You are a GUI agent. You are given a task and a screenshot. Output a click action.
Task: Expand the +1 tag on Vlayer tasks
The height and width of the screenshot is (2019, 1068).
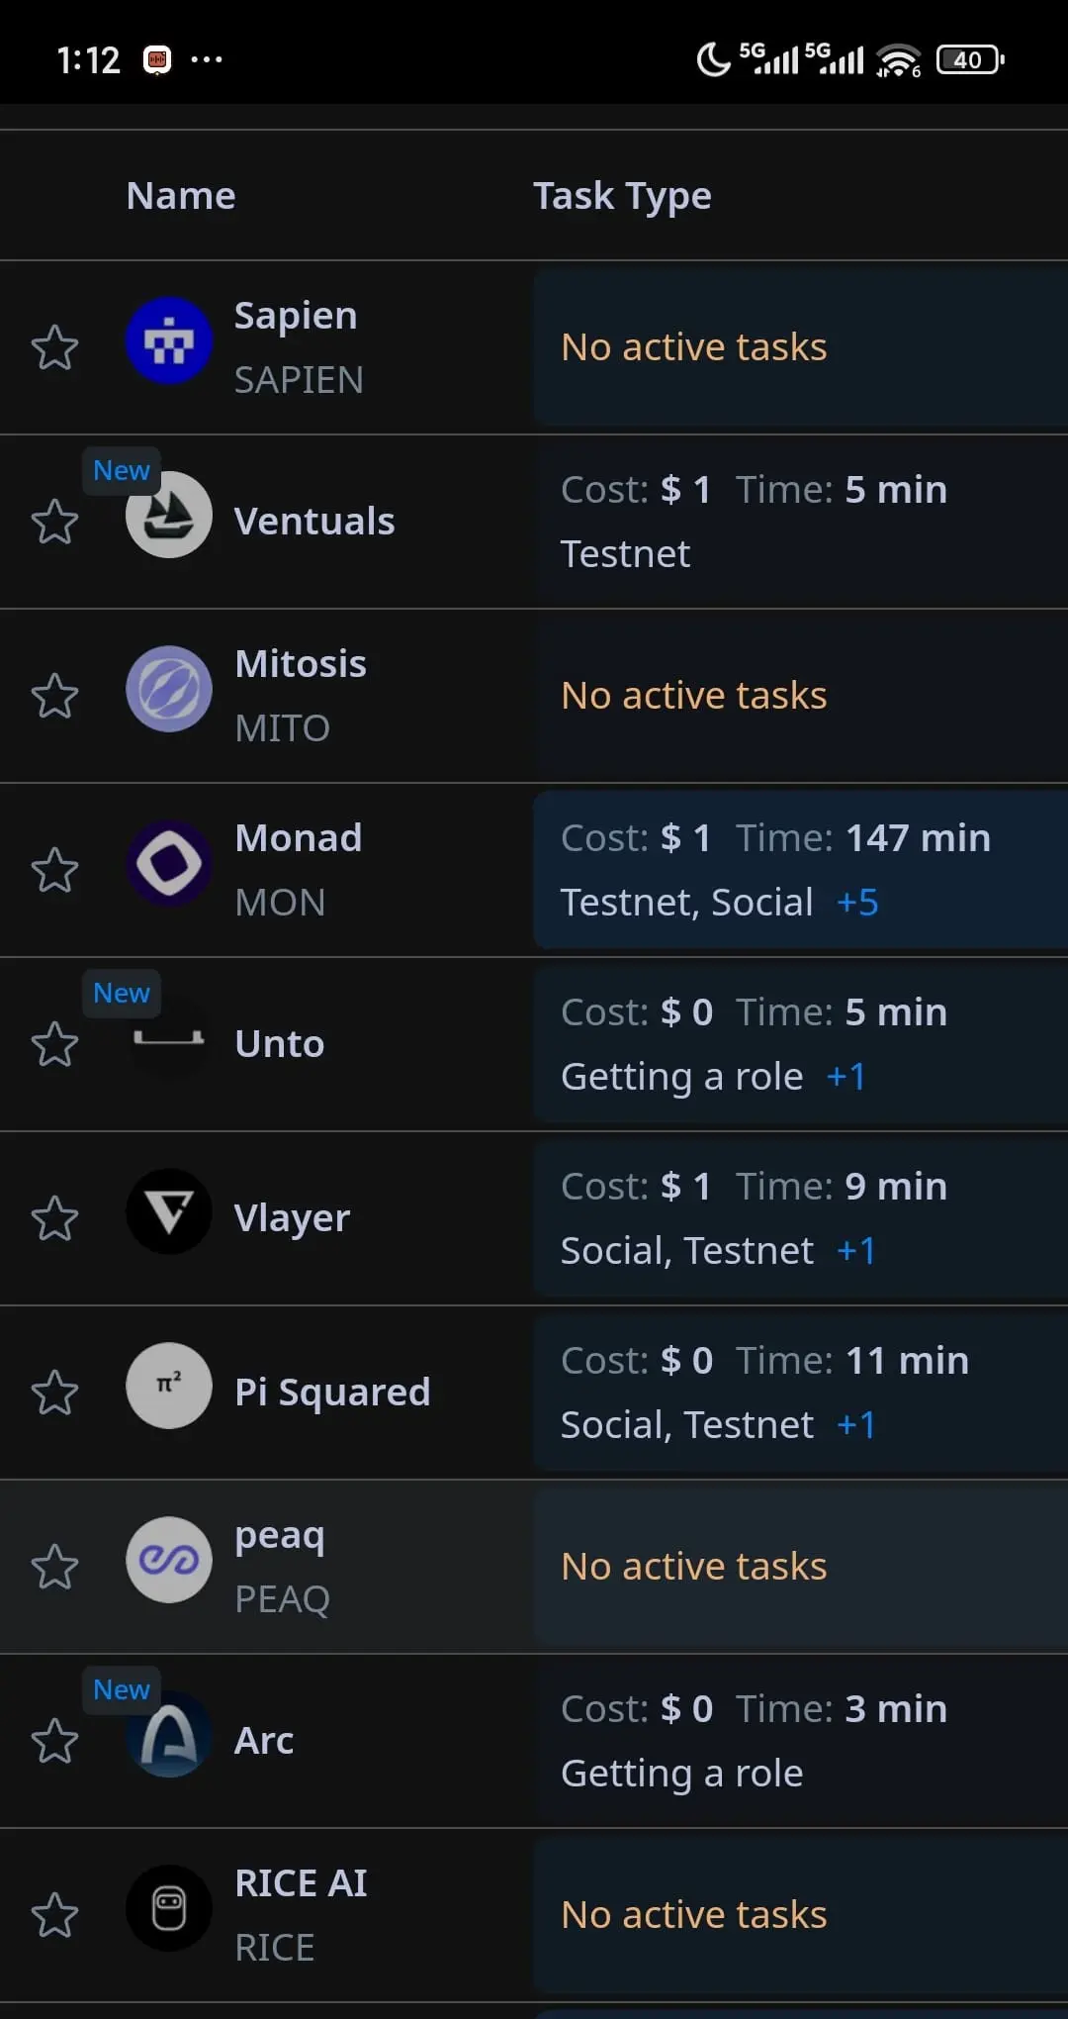856,1251
